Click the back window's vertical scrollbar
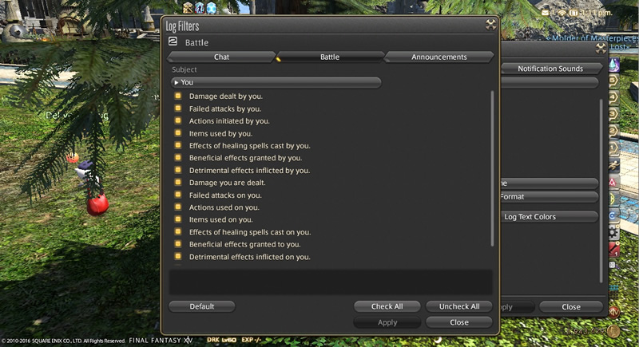Image resolution: width=639 pixels, height=347 pixels. [x=601, y=191]
